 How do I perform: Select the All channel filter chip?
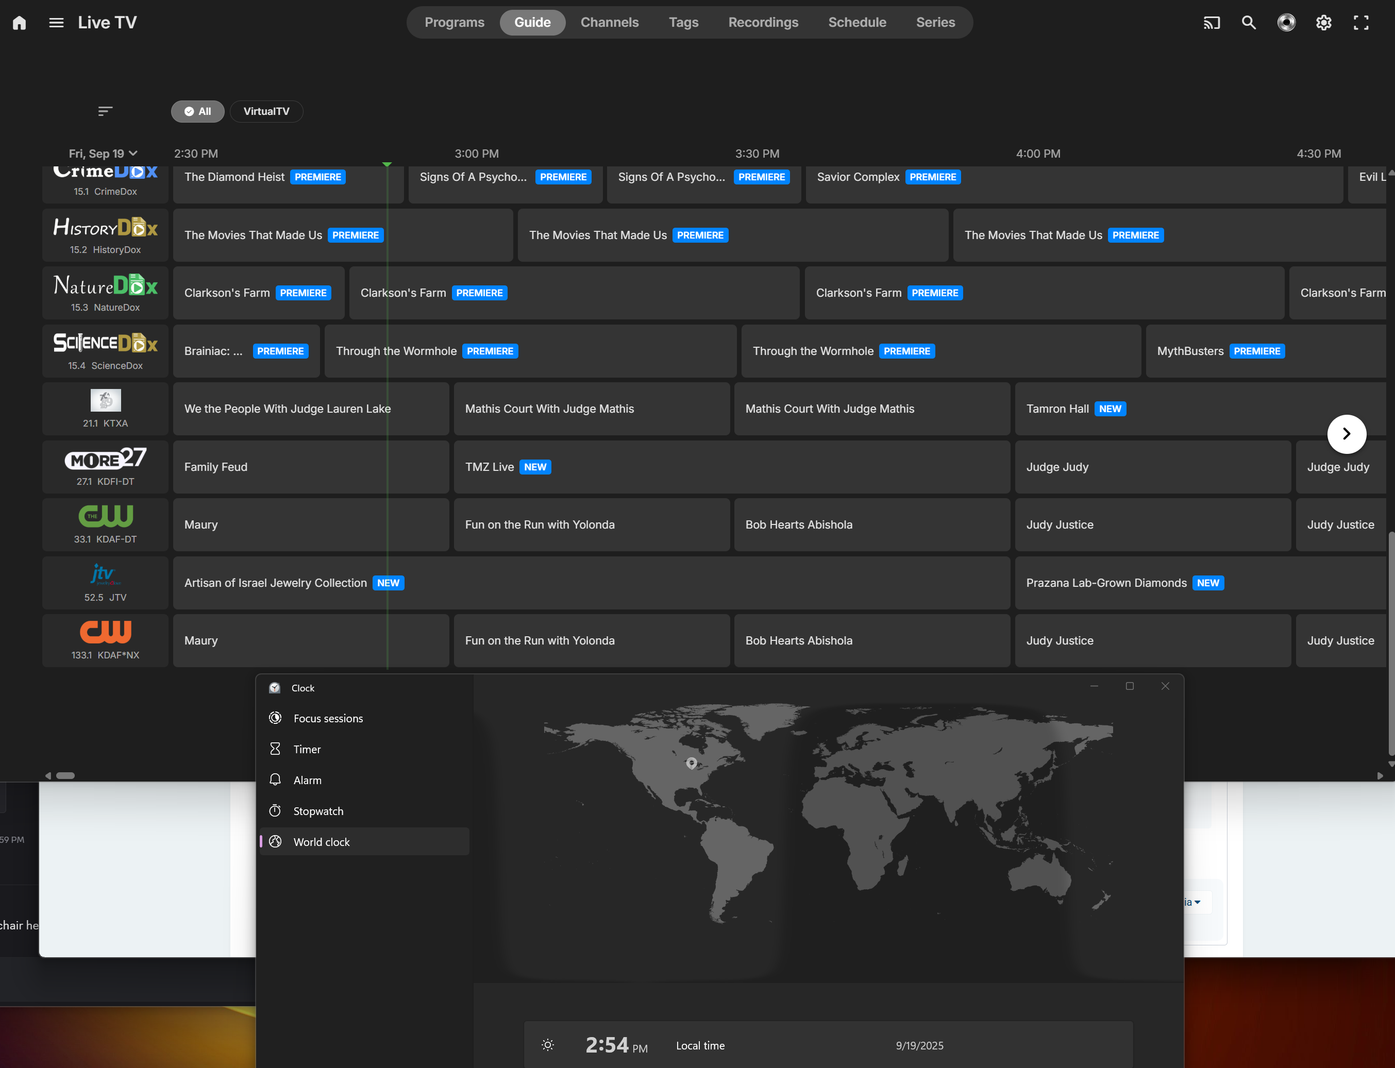point(197,111)
